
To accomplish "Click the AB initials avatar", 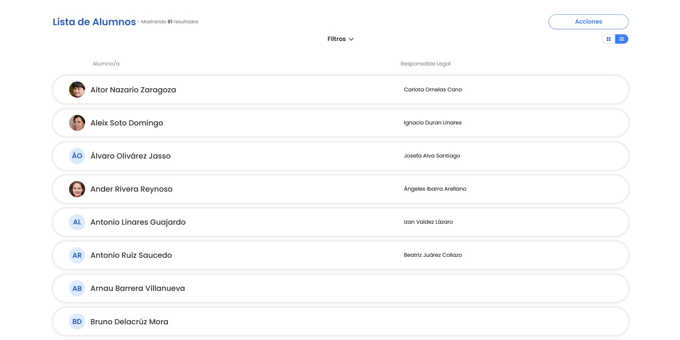I will (x=77, y=288).
